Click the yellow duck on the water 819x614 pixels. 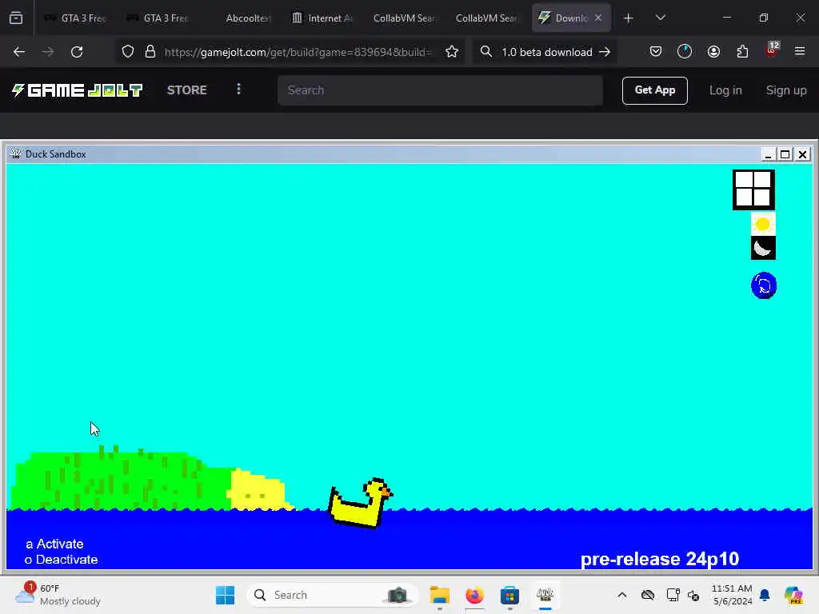360,503
